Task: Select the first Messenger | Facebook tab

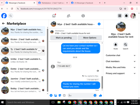Action: (x=20, y=3)
